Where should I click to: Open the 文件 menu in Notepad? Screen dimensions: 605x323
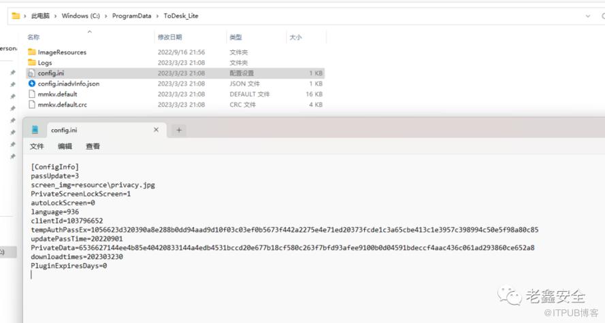(x=37, y=146)
